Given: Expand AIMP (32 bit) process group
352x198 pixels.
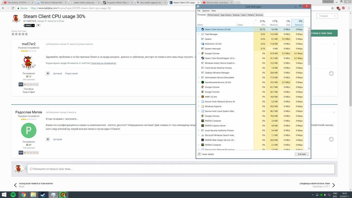Looking at the screenshot, I should (x=199, y=97).
